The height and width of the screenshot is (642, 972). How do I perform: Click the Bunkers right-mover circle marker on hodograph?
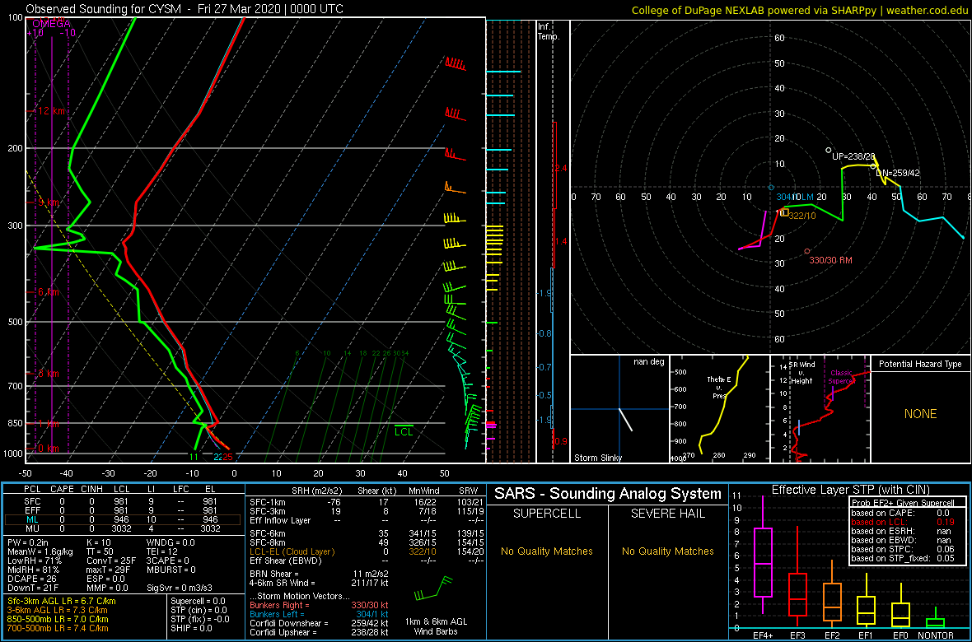(807, 251)
